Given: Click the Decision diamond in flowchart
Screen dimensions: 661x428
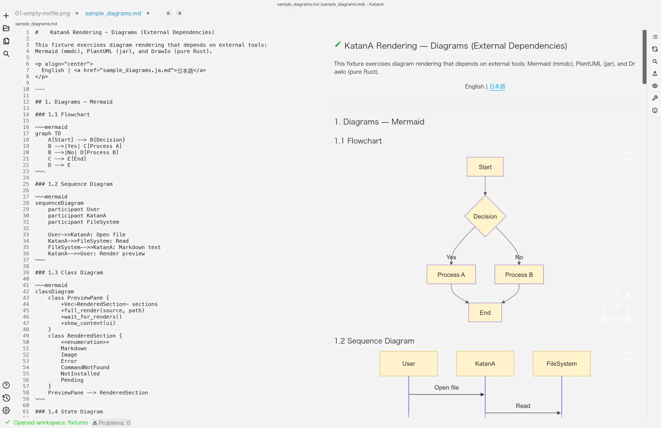Looking at the screenshot, I should click(485, 216).
